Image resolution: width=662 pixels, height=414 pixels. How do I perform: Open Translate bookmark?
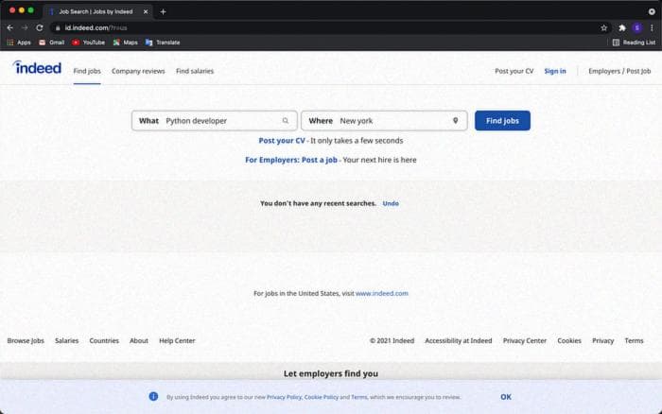click(x=163, y=43)
